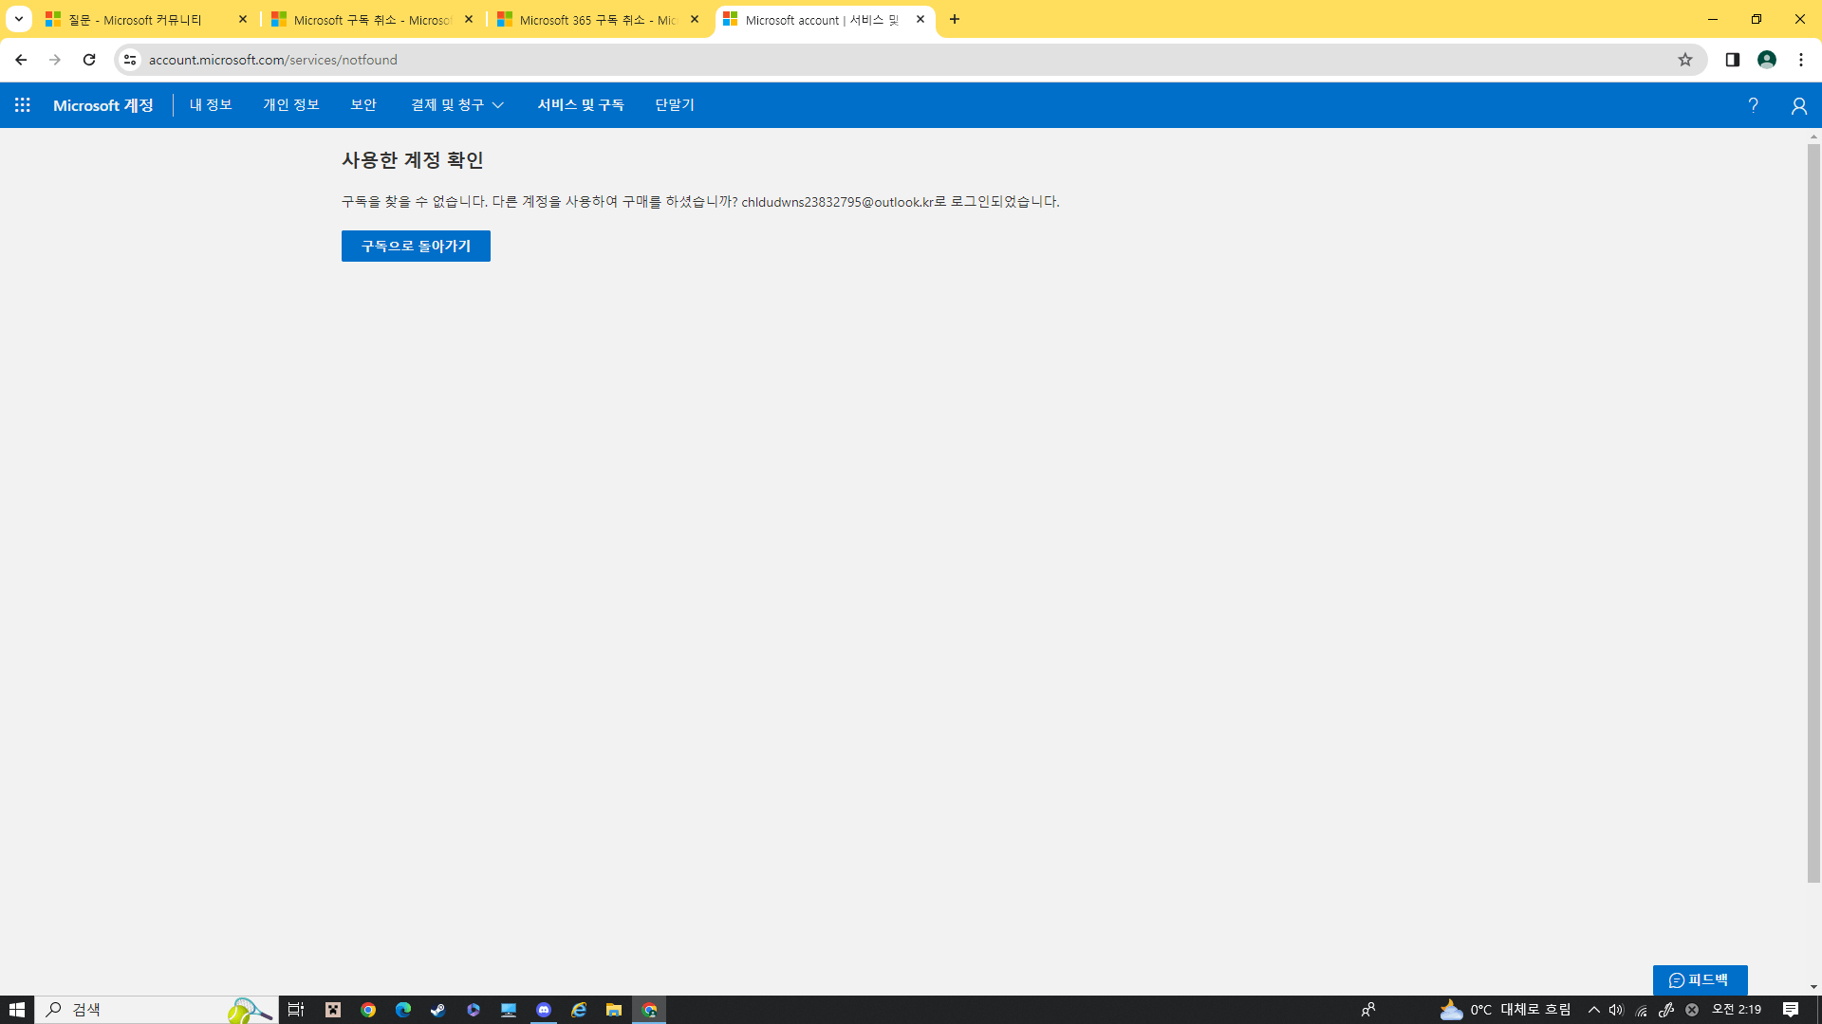Open the 내 정보 menu item
The image size is (1822, 1024).
click(211, 105)
